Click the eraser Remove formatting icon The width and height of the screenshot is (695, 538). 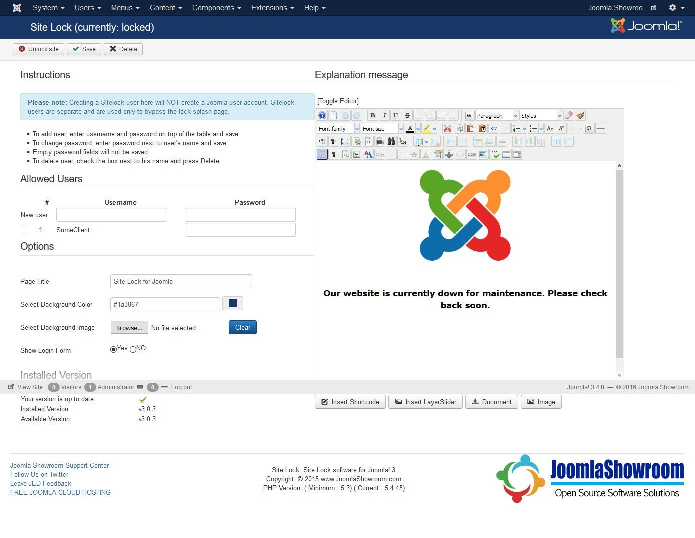point(568,115)
